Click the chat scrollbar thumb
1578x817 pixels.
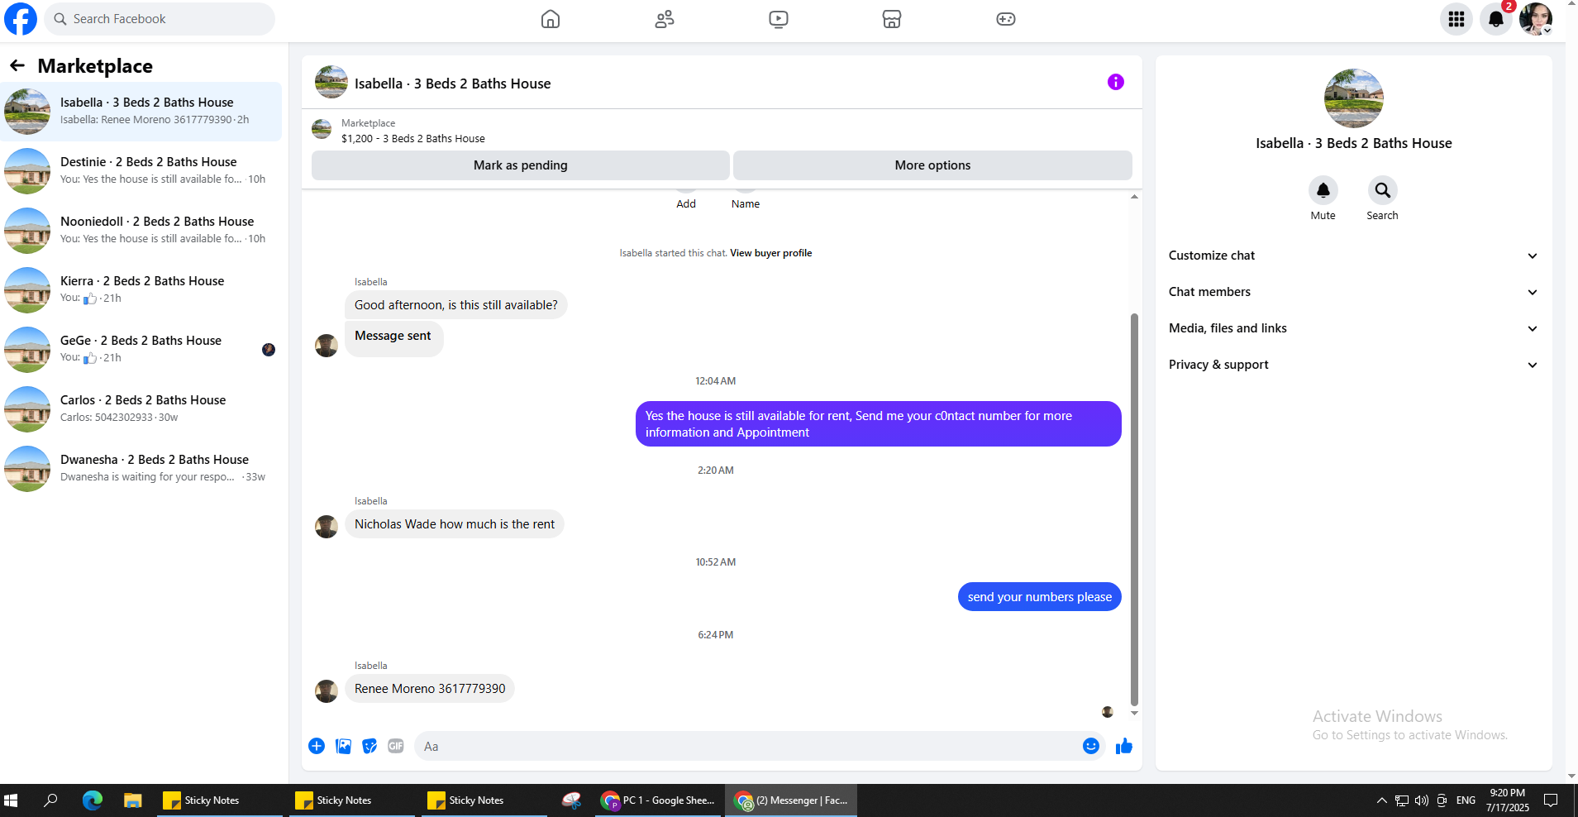coord(1134,509)
